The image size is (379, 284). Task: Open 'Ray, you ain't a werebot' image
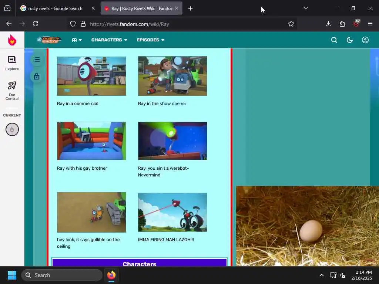tap(172, 141)
